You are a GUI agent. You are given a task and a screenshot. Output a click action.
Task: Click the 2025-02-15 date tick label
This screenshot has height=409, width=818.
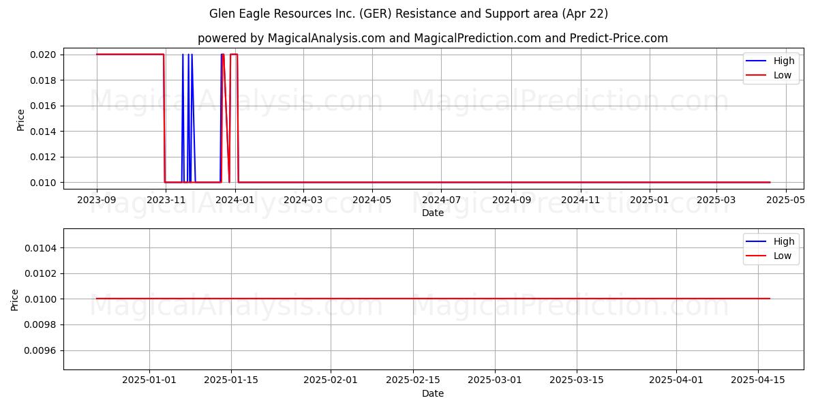pyautogui.click(x=413, y=380)
